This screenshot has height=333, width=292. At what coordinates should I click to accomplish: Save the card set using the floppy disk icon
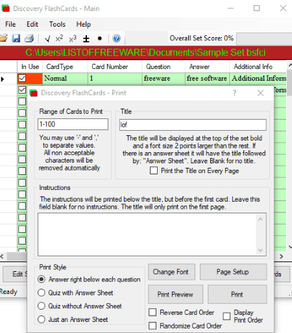16,38
